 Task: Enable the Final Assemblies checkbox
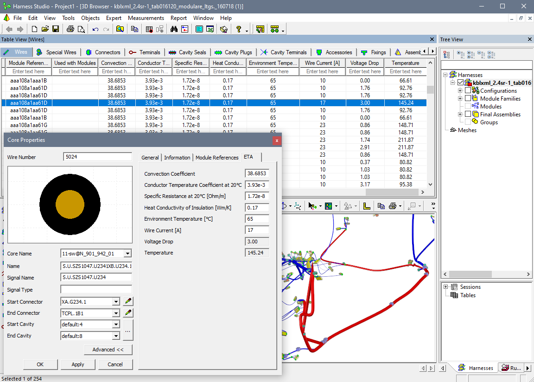click(468, 115)
